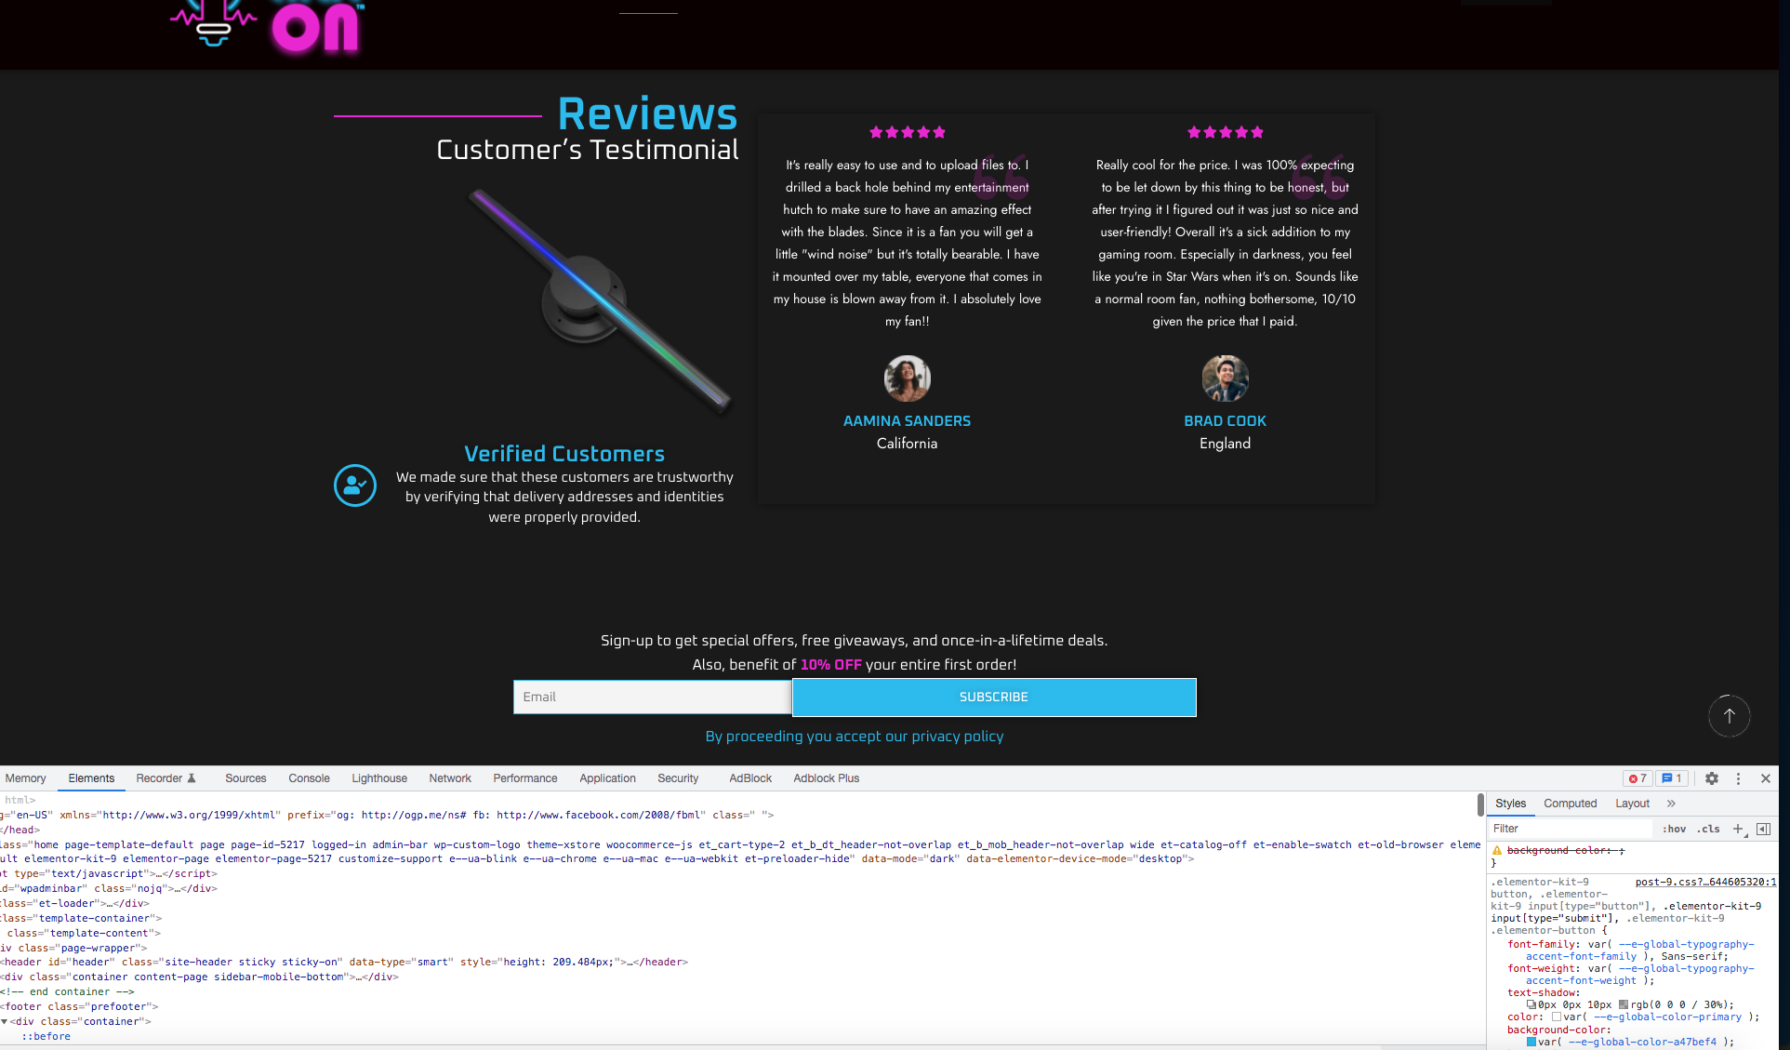Toggle computed styles sidebar icon
This screenshot has width=1790, height=1050.
(1763, 829)
